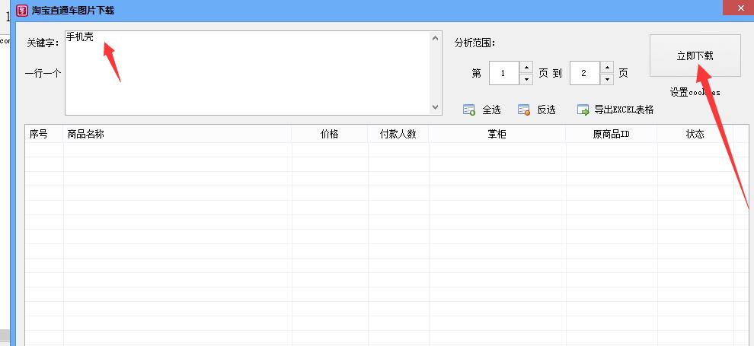
Task: Increase the start page number spinner
Action: pyautogui.click(x=526, y=68)
